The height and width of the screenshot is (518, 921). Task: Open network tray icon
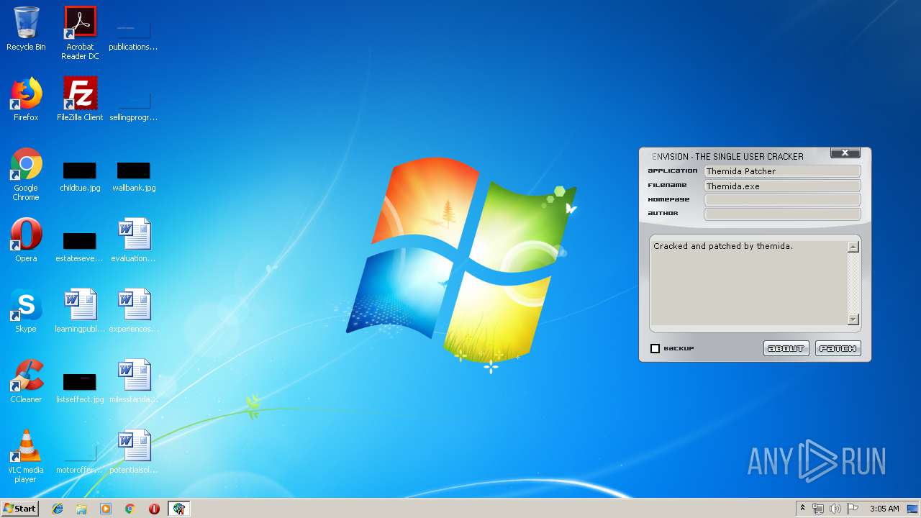[x=818, y=509]
